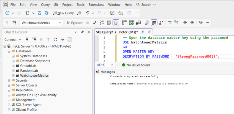
Task: Open the 100 % zoom level dropdown
Action: (x=112, y=65)
